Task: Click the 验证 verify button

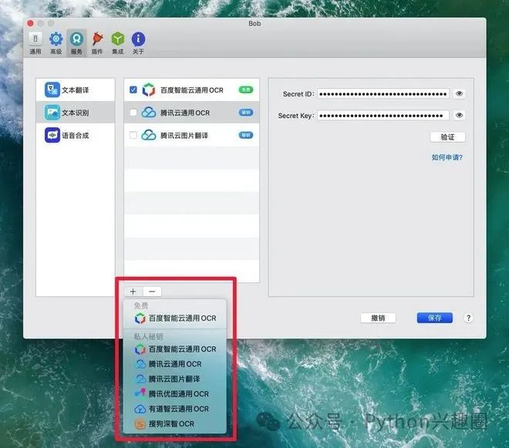Action: coord(447,137)
